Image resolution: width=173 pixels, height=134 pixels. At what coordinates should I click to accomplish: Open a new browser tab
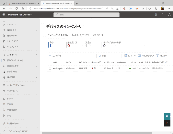[x=77, y=4]
